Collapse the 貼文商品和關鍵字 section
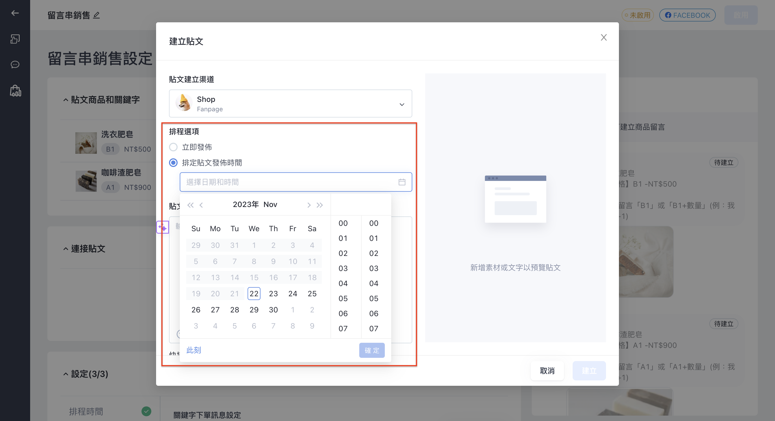 point(66,100)
